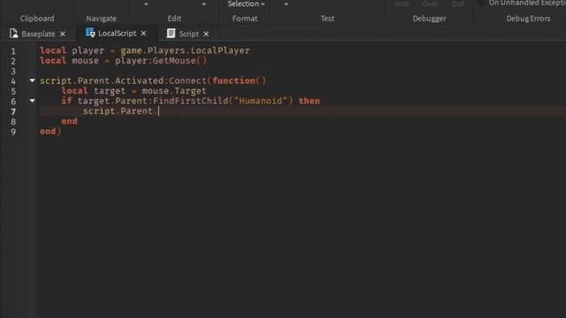Click the Test group label
The height and width of the screenshot is (318, 566).
327,19
